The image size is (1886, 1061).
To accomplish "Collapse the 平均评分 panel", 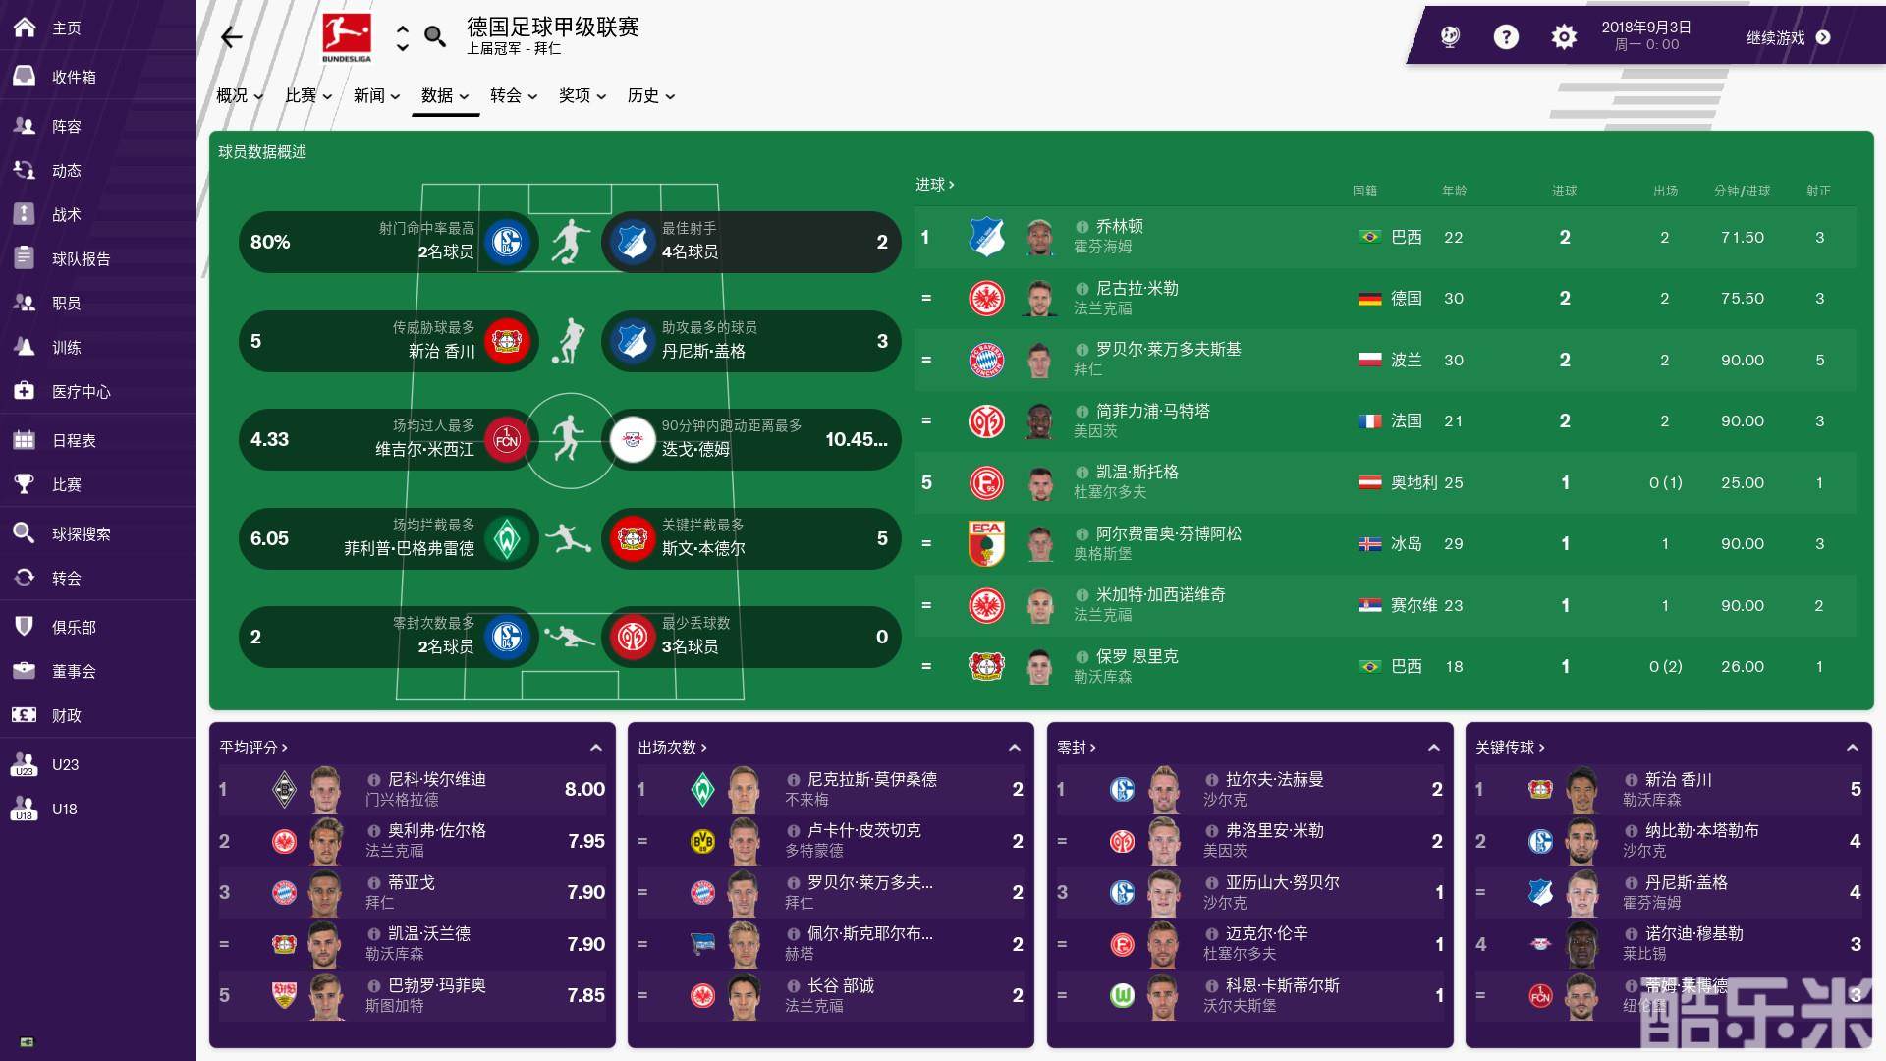I will [595, 748].
